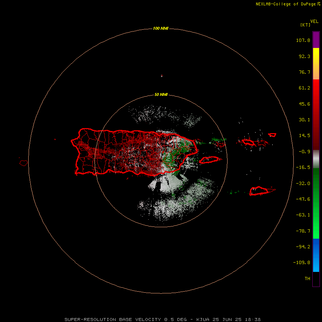Select the 14.5 scale value
The image size is (322, 322).
coord(304,136)
